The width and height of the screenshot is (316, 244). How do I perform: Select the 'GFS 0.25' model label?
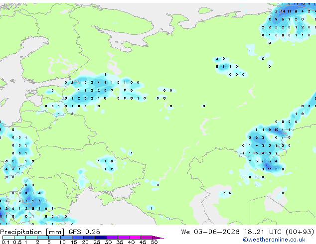point(84,232)
